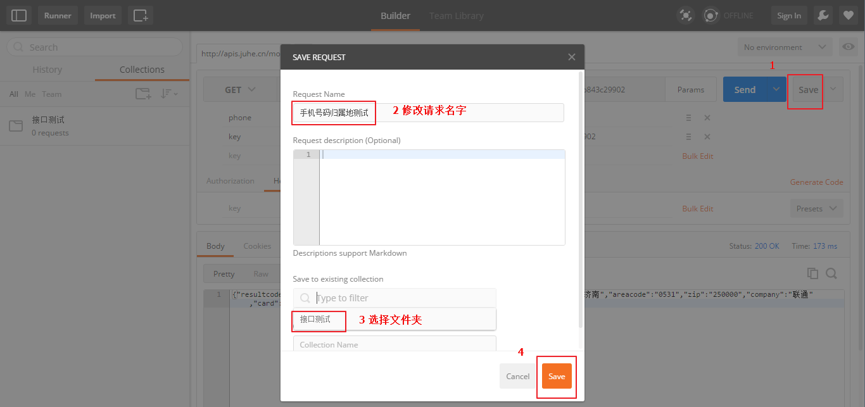Toggle the sidebar layout icon
865x407 pixels.
pos(19,15)
